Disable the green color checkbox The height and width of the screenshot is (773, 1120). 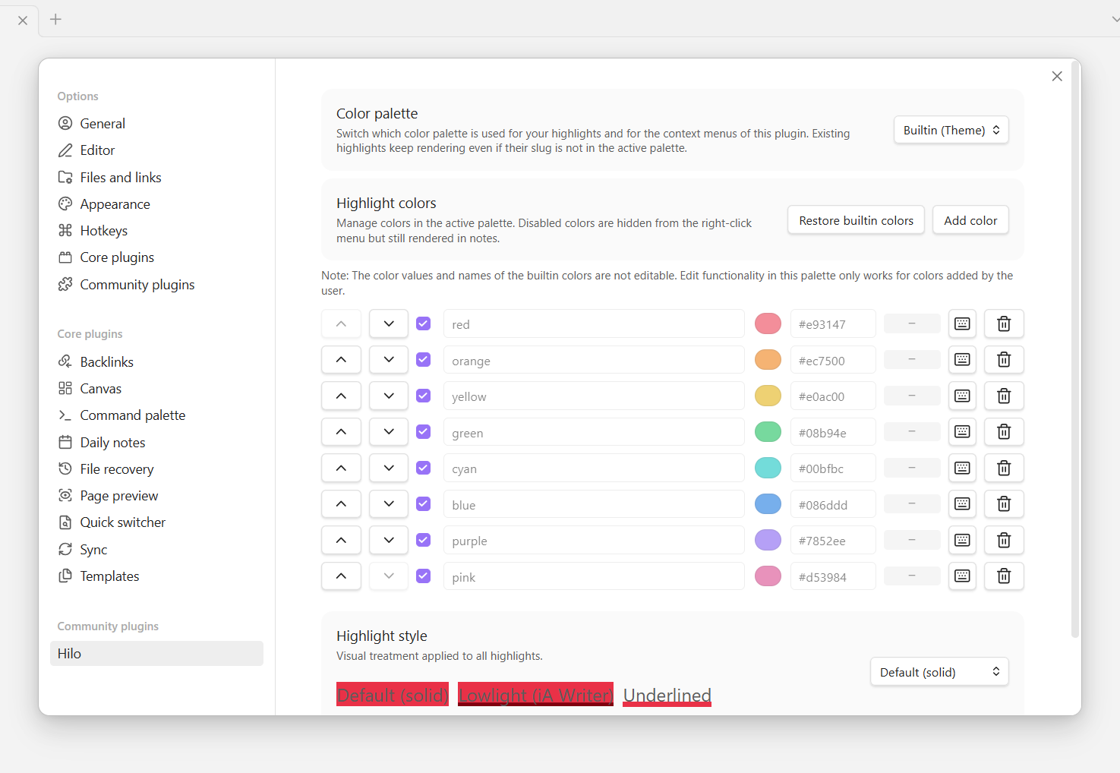pos(424,432)
